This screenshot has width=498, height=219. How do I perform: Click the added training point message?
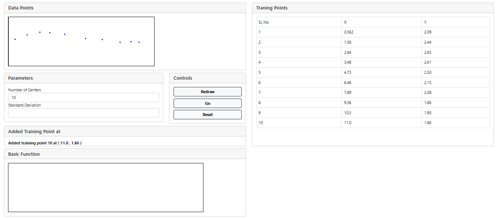45,143
